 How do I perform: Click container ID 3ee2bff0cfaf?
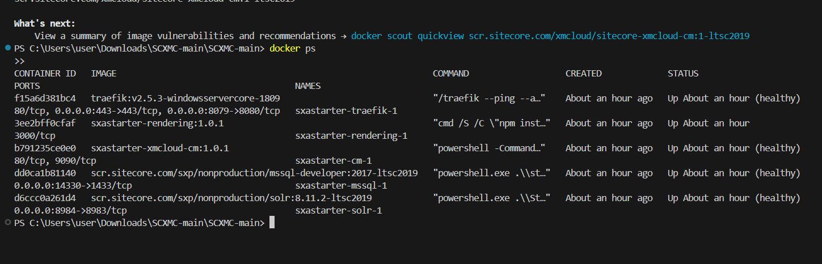coord(45,124)
